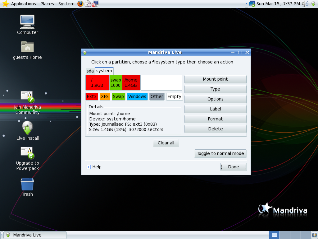Maximize the Mandriva Live window
Screen dimensions: 318x239
tap(240, 52)
